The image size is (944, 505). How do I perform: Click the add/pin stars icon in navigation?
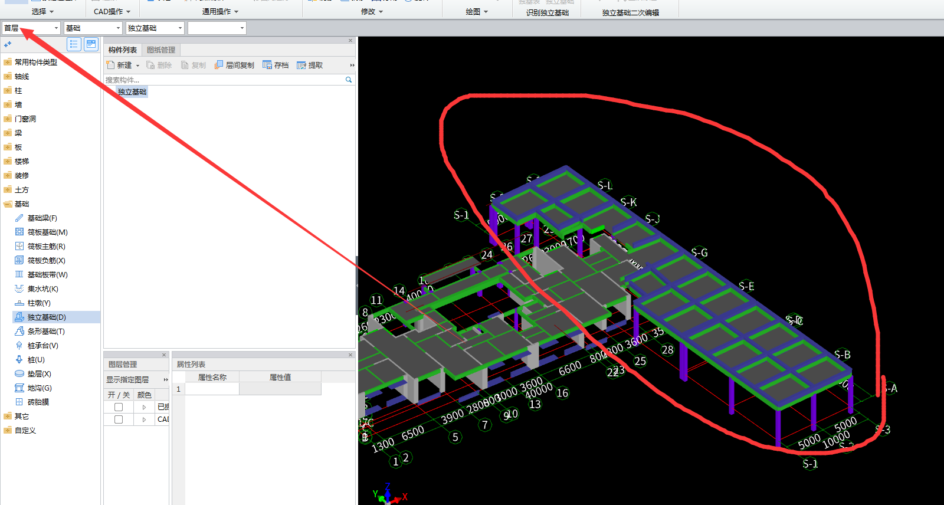[8, 44]
